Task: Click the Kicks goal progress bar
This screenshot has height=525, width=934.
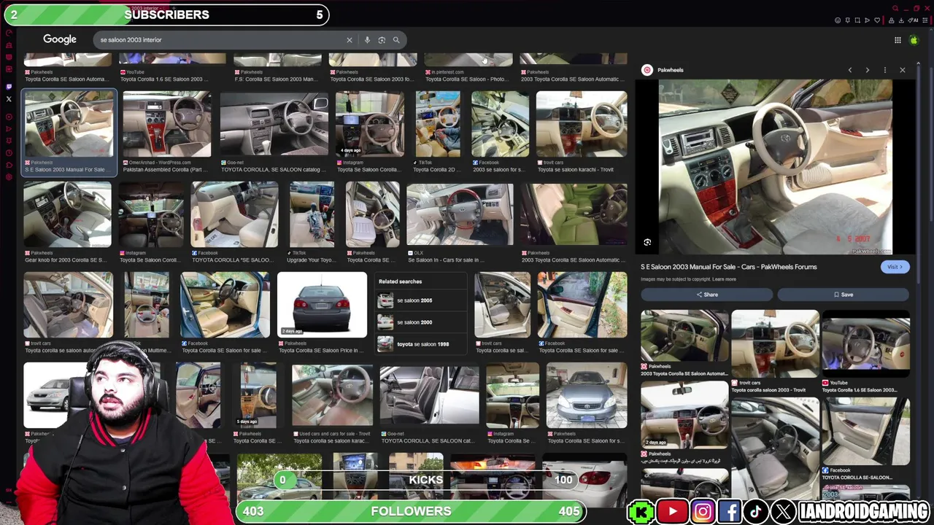Action: tap(426, 480)
